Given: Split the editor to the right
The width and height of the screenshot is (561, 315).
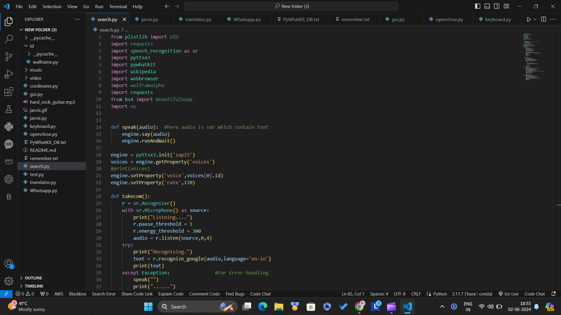Looking at the screenshot, I should tap(543, 19).
